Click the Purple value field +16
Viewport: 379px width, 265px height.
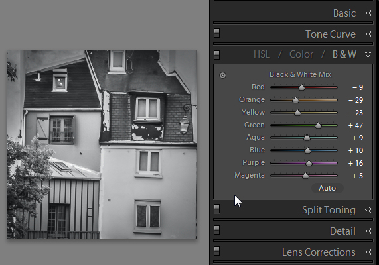click(356, 163)
